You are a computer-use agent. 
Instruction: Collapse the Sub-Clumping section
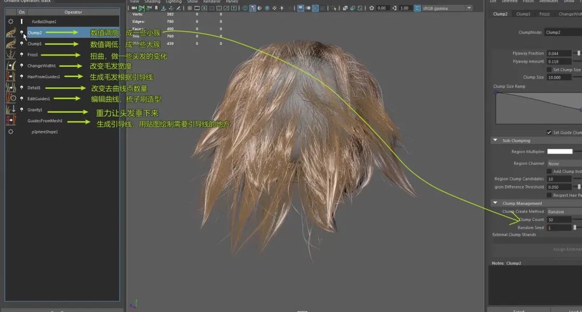495,141
